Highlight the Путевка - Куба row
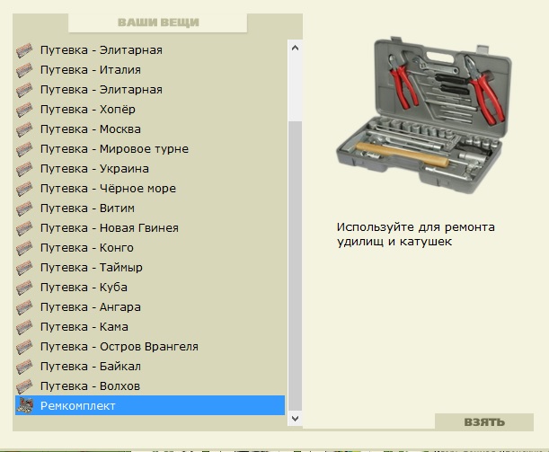The image size is (549, 452). pos(150,288)
